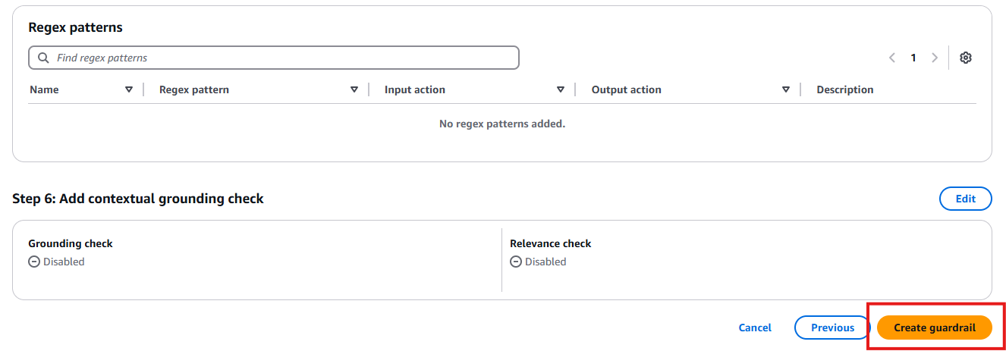The width and height of the screenshot is (1006, 351).
Task: Sort by Name using its triangle icon
Action: [129, 89]
